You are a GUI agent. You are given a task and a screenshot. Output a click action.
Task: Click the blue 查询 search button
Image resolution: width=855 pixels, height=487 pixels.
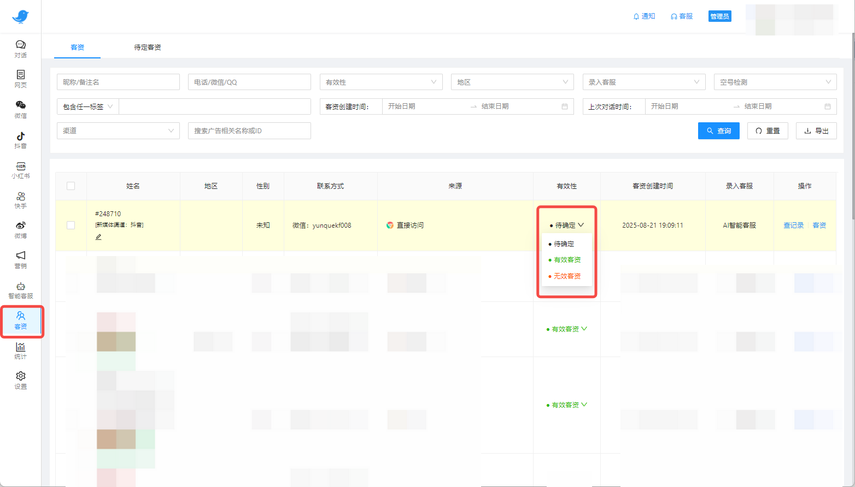pos(718,131)
